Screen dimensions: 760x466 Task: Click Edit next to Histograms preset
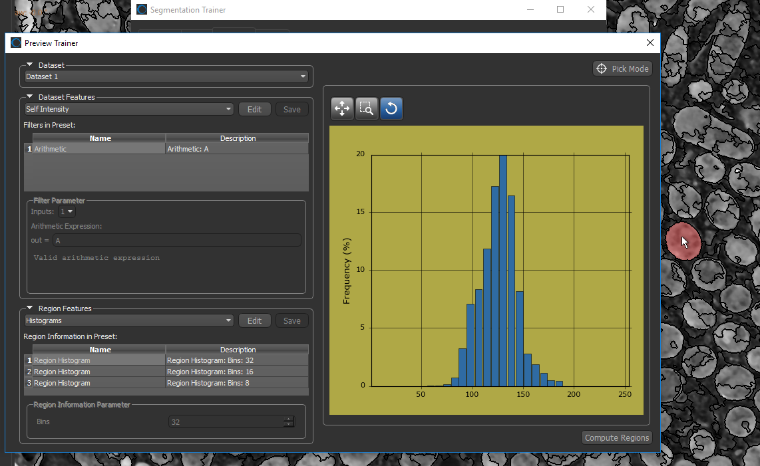point(254,320)
